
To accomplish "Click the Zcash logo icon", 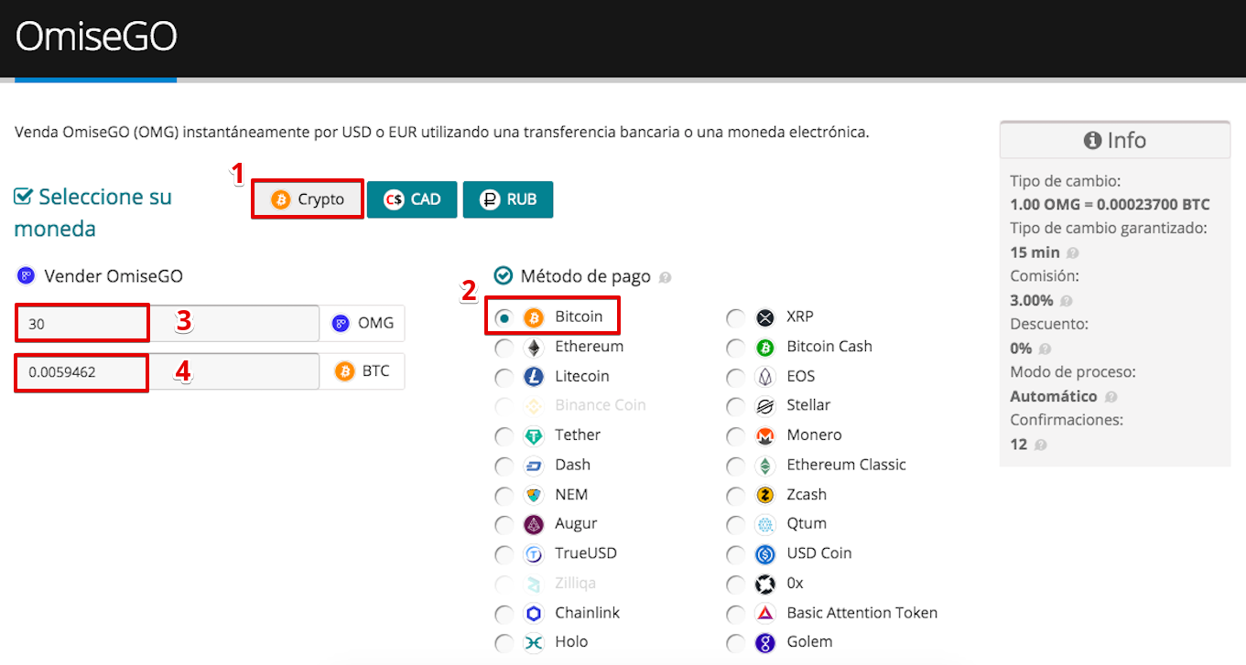I will 765,496.
